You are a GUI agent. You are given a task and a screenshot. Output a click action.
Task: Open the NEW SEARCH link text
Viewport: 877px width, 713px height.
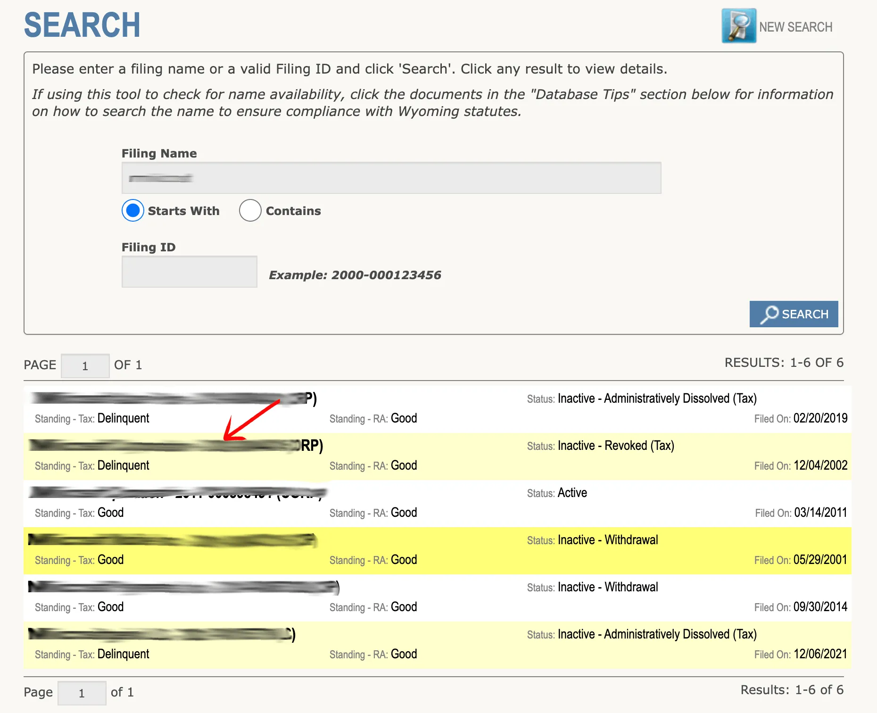pos(795,27)
